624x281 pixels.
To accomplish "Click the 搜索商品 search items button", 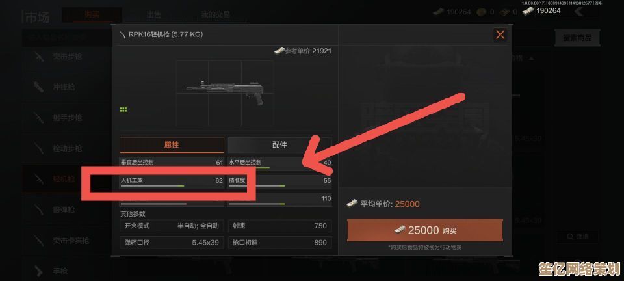I will (577, 38).
